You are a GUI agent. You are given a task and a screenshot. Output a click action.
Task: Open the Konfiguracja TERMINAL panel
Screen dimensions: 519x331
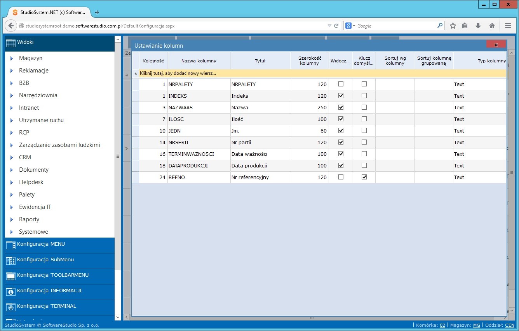pos(60,307)
